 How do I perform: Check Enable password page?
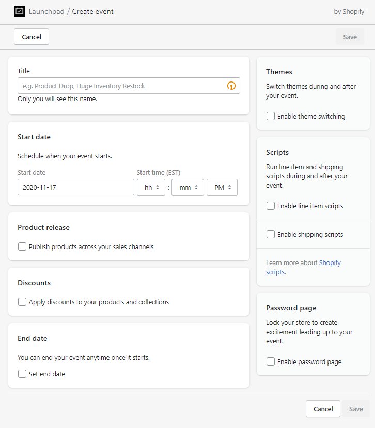(x=271, y=362)
